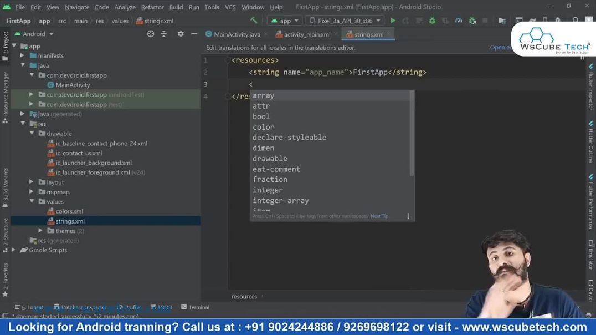Open the Logcat tool window
Screen dimensions: 596x335
point(30,307)
